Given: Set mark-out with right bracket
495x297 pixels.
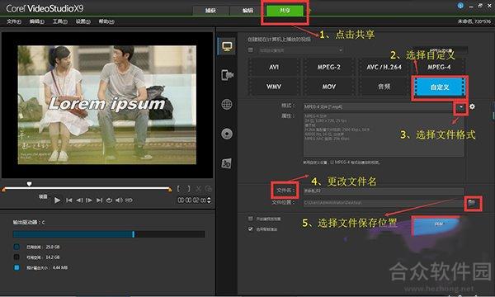Looking at the screenshot, I should coord(188,189).
